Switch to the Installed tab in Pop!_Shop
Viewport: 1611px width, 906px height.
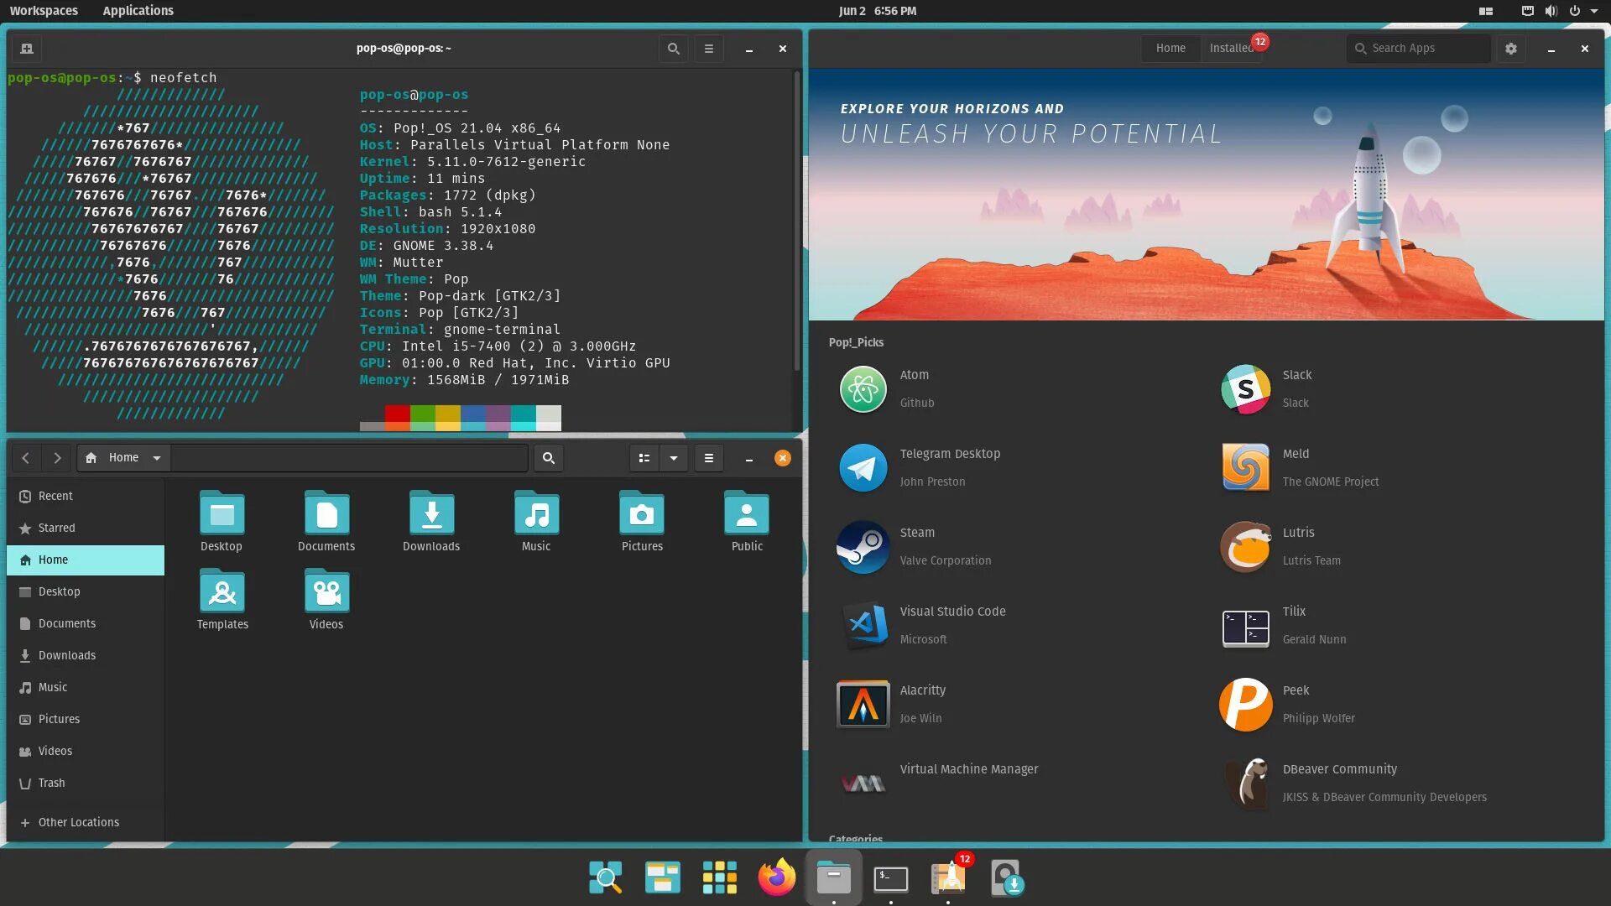[1232, 48]
